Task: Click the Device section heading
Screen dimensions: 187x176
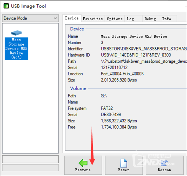Action: [77, 29]
